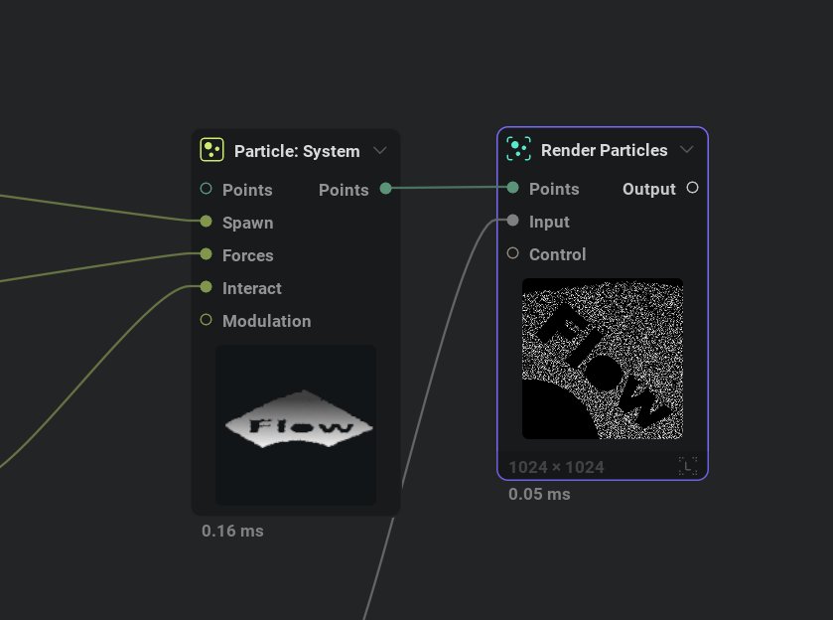Click the Input port on Render Particles
The image size is (833, 620).
coord(512,221)
